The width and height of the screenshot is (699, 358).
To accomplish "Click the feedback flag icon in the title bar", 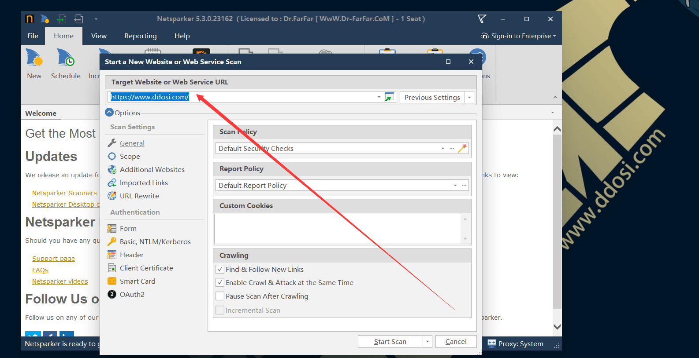I will [x=482, y=19].
